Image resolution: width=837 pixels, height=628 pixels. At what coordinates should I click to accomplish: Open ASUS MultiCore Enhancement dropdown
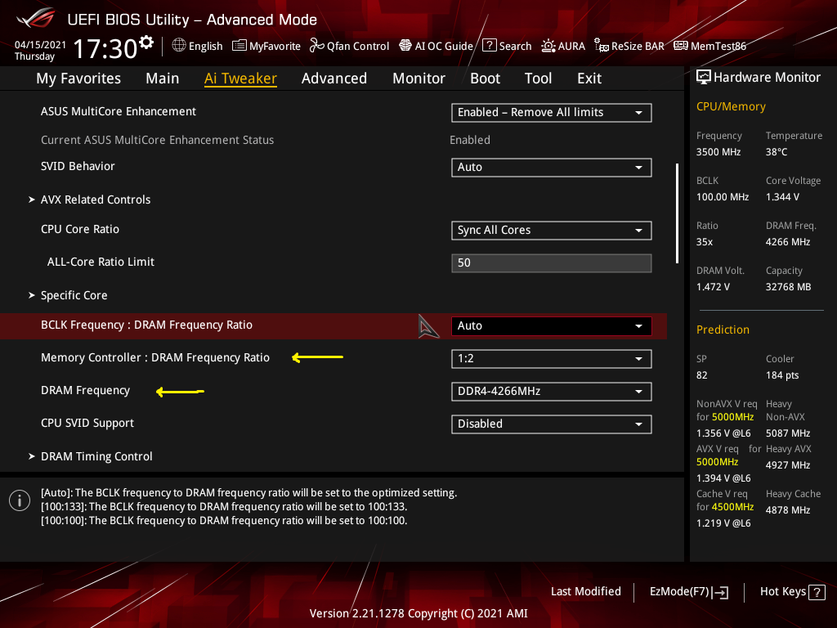552,113
